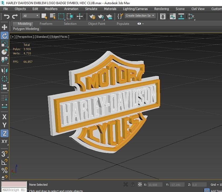Choose the Select and Move crosshair icon

coord(80,16)
